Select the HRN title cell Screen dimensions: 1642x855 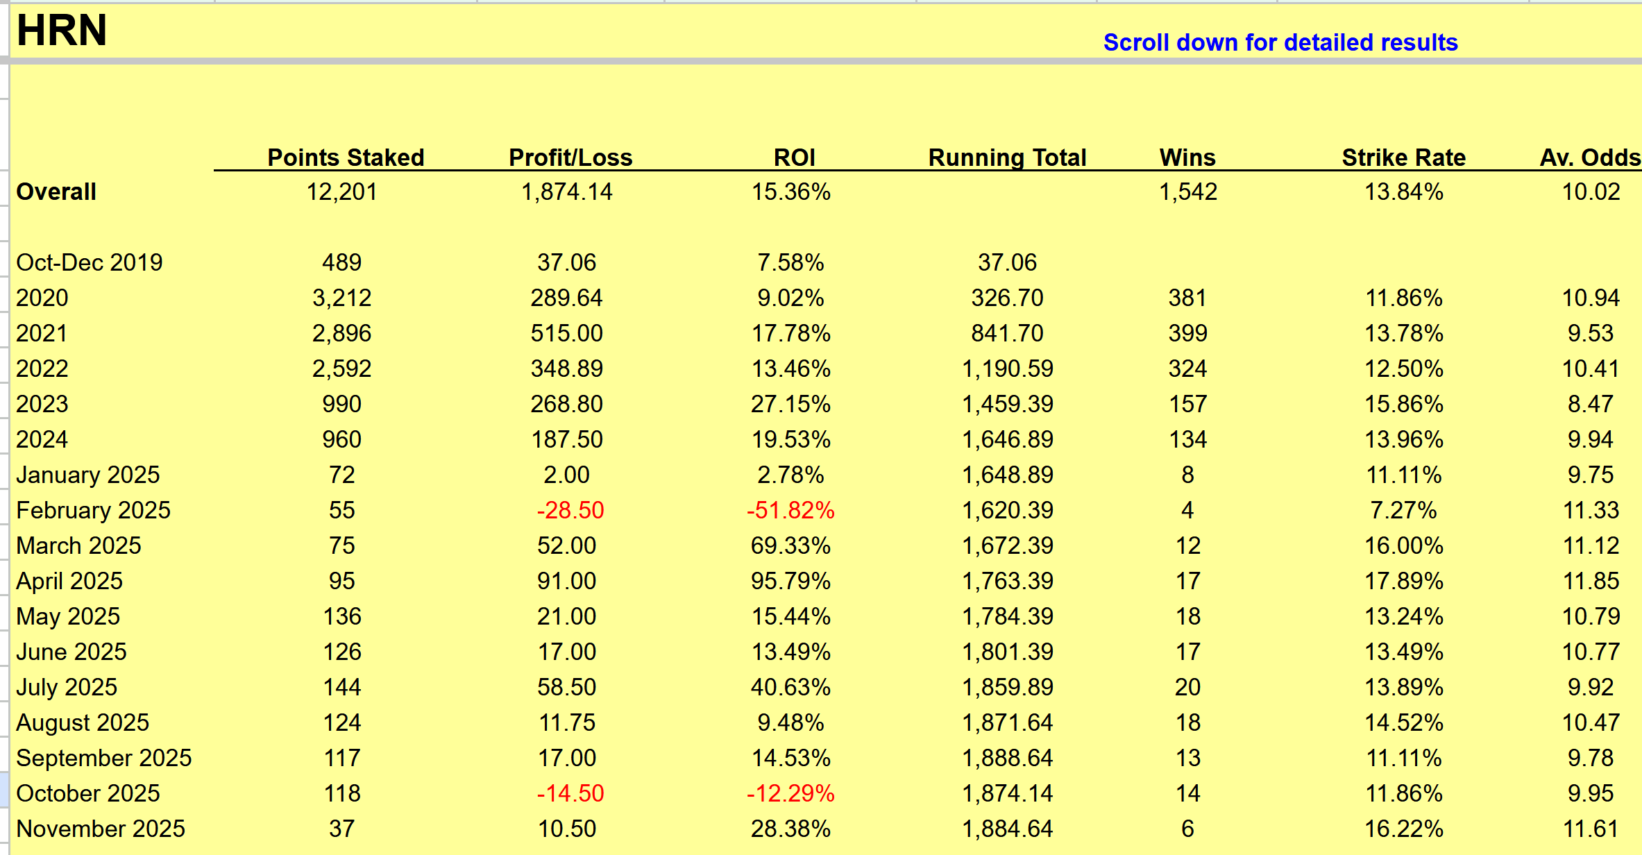62,31
